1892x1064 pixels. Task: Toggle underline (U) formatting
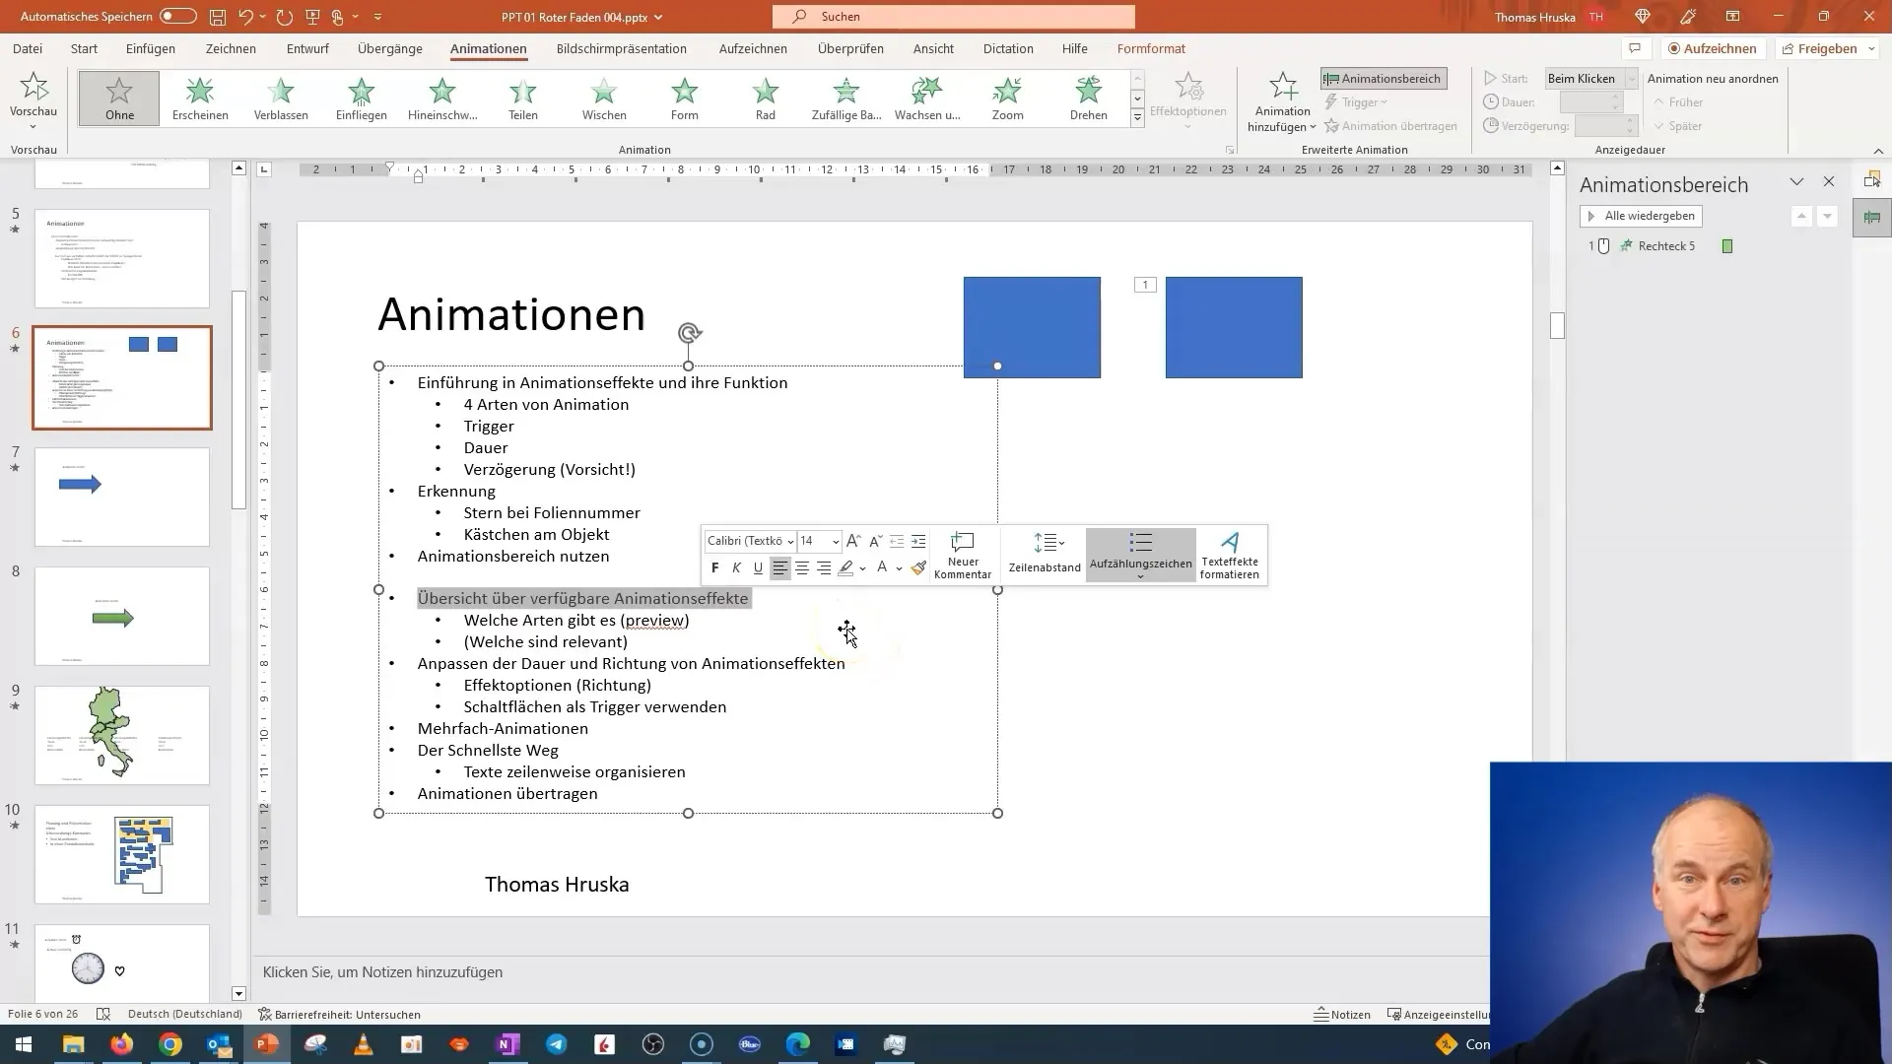click(758, 567)
